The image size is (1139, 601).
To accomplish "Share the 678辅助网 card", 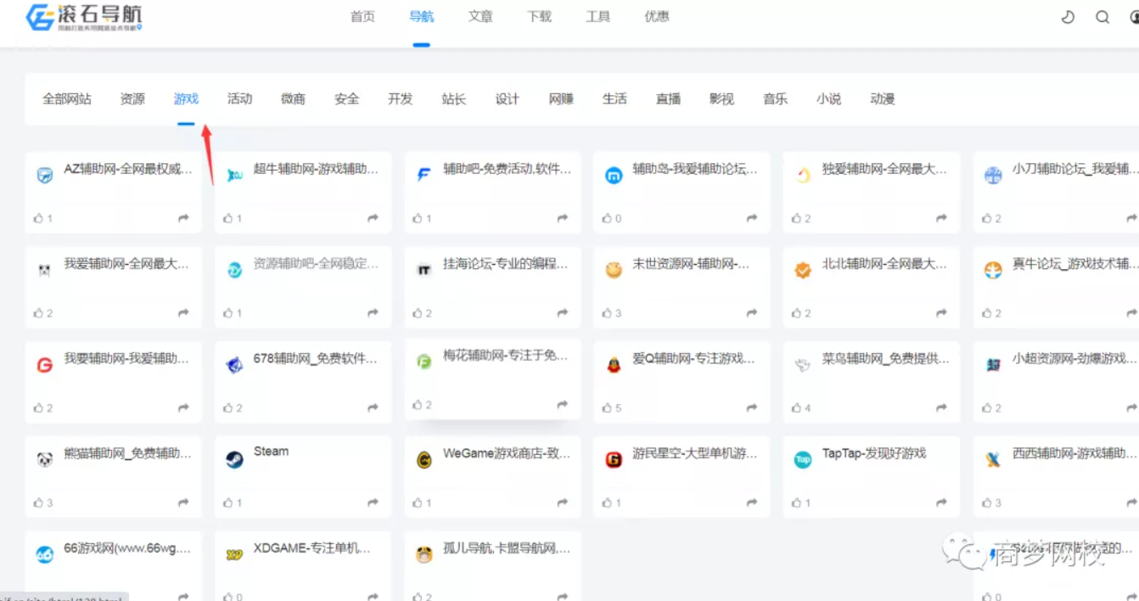I will 373,408.
